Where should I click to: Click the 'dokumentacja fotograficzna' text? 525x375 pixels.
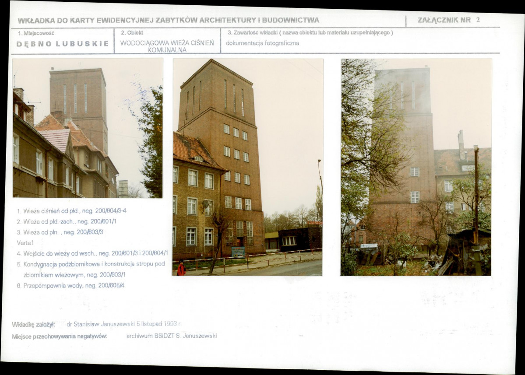(x=262, y=43)
